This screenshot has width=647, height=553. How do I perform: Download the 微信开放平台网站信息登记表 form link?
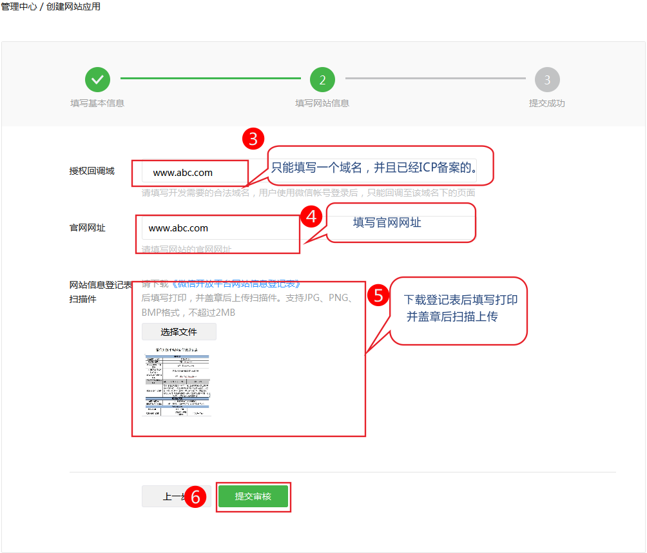tap(235, 284)
